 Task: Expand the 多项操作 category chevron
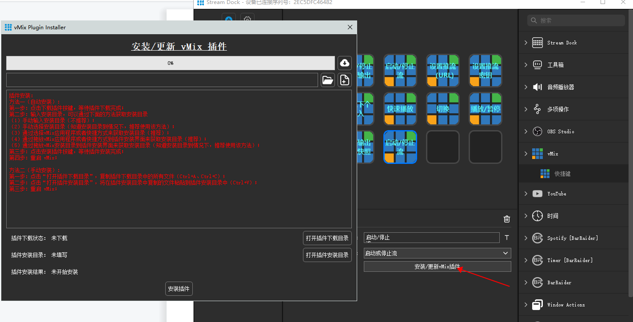[x=526, y=109]
